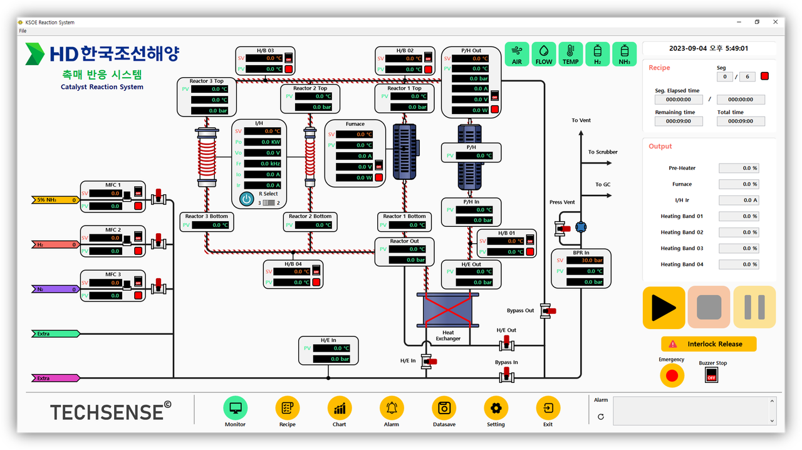Click the MFC 1 SV value field
The image size is (802, 450).
[105, 194]
